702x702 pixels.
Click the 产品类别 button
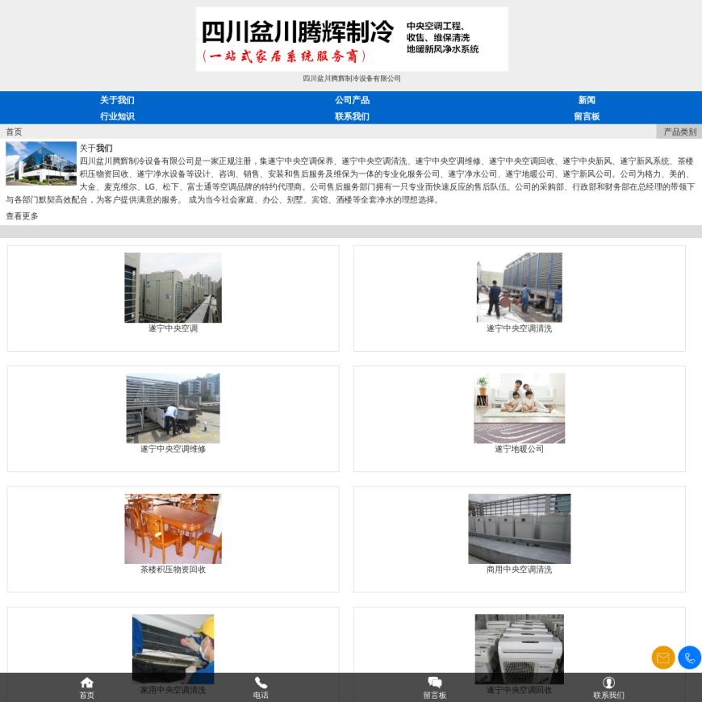point(679,132)
